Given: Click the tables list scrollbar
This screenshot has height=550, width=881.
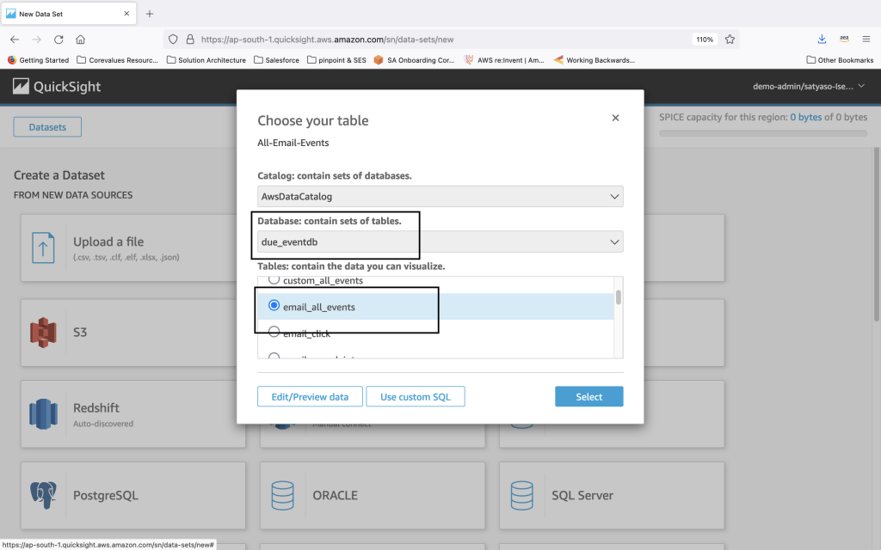Looking at the screenshot, I should pos(618,298).
